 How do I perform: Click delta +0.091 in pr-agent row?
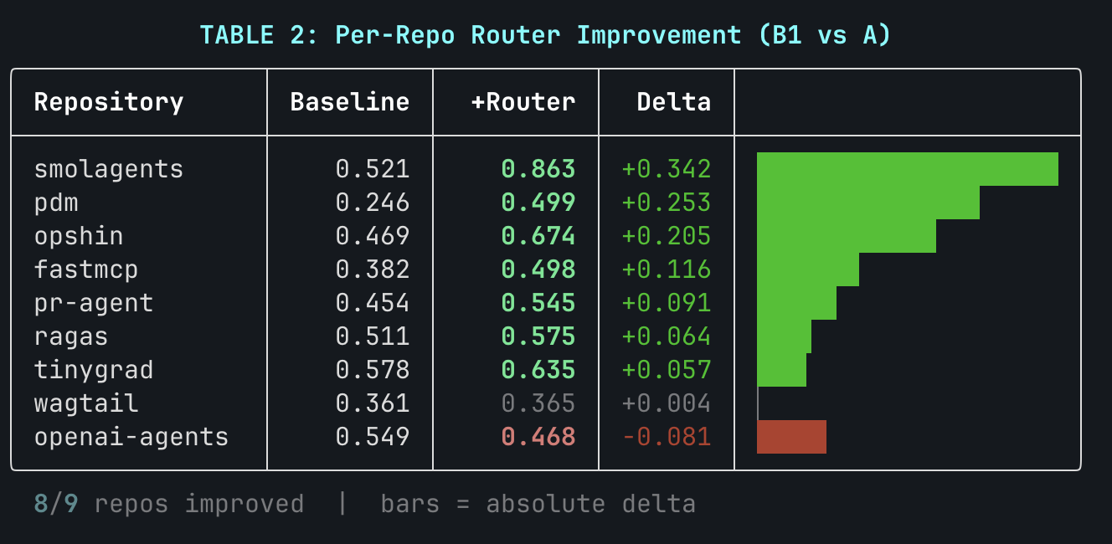point(667,303)
